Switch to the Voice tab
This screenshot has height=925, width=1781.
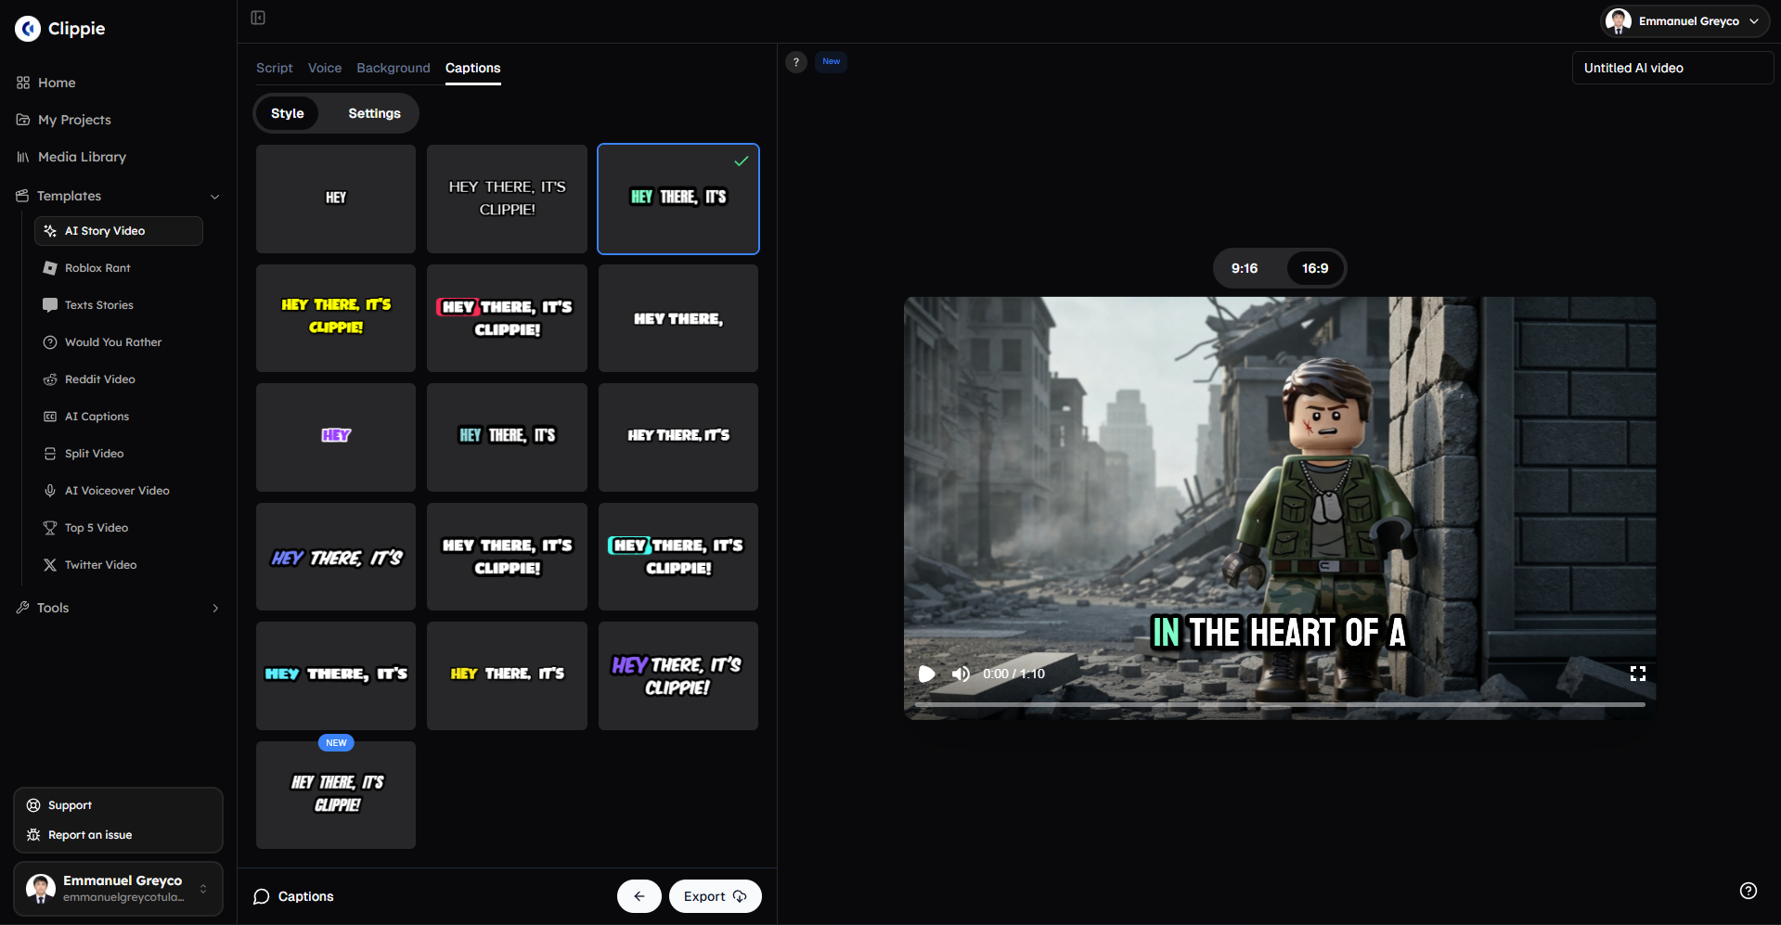point(325,68)
